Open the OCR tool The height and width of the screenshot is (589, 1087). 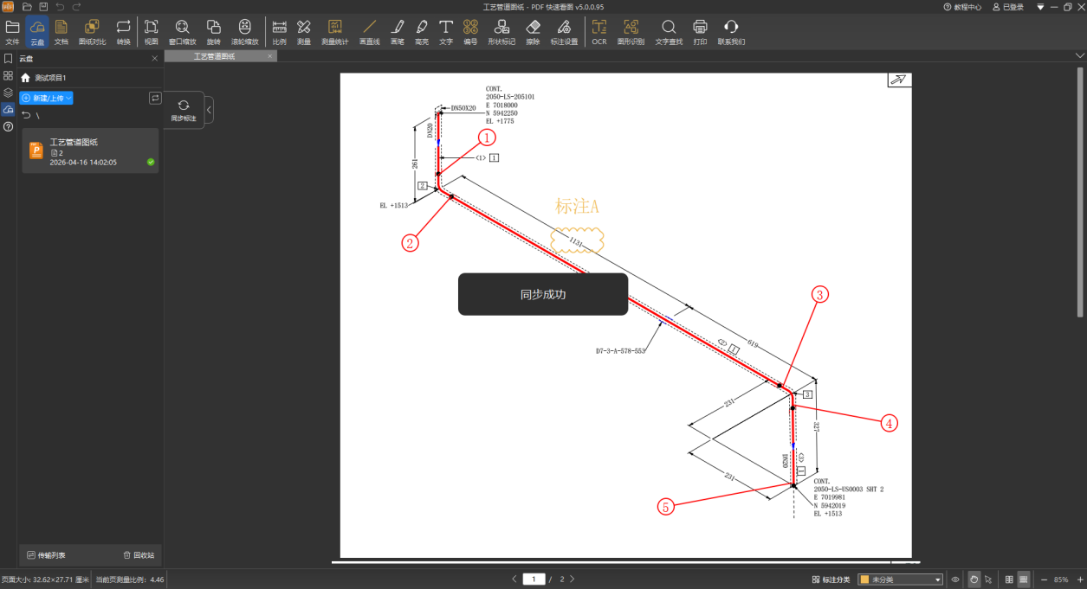[x=598, y=32]
